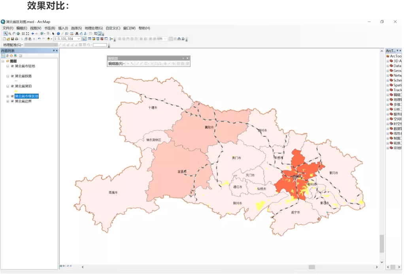This screenshot has height=278, width=404.
Task: Switch to List By Source
Action: (x=7, y=56)
